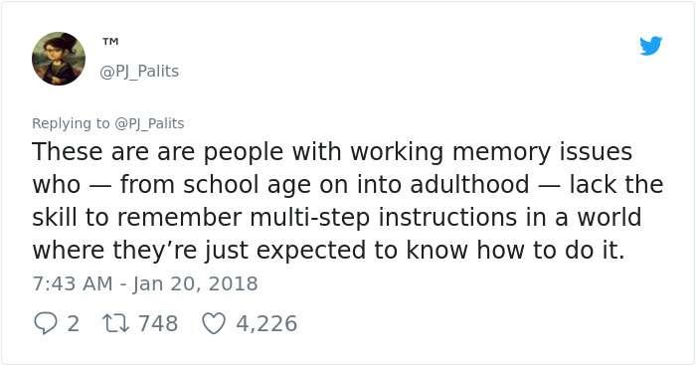Screen dimensions: 696x366
Task: Select the Jan 20, 2018 date
Action: (x=195, y=283)
